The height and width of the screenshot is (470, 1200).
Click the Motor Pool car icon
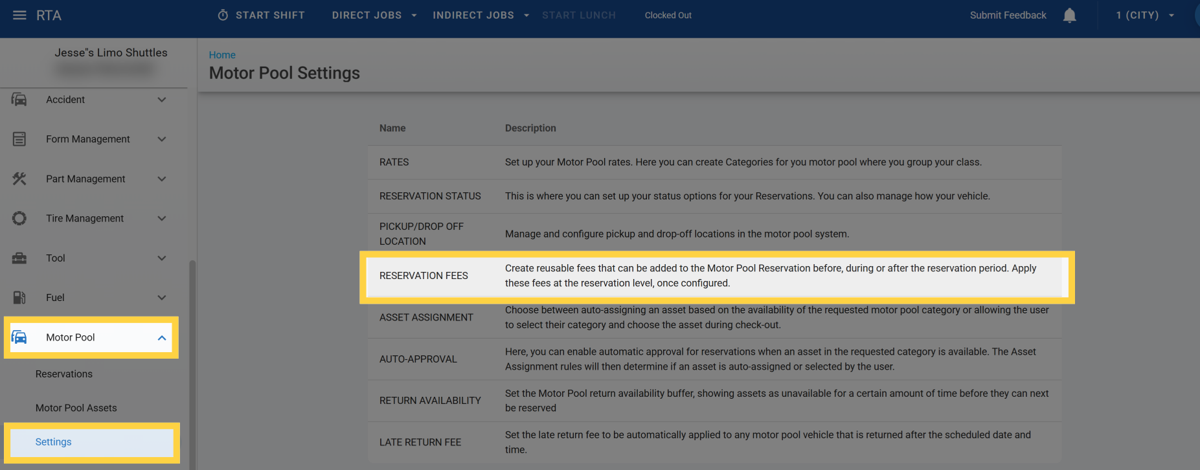(19, 337)
